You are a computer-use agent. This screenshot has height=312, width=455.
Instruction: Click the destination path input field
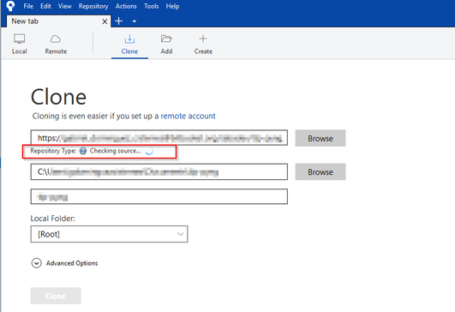[159, 171]
